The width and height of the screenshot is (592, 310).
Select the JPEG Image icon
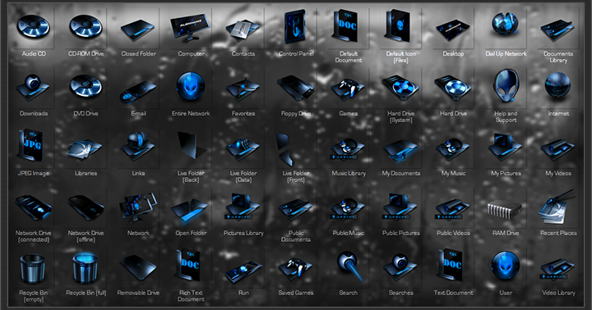point(30,146)
